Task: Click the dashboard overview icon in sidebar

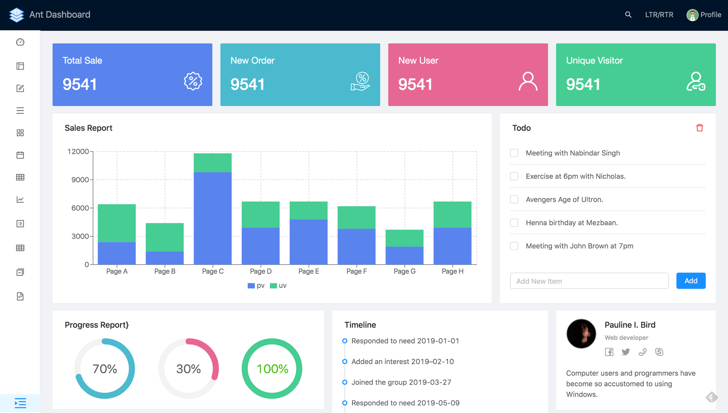Action: [20, 41]
